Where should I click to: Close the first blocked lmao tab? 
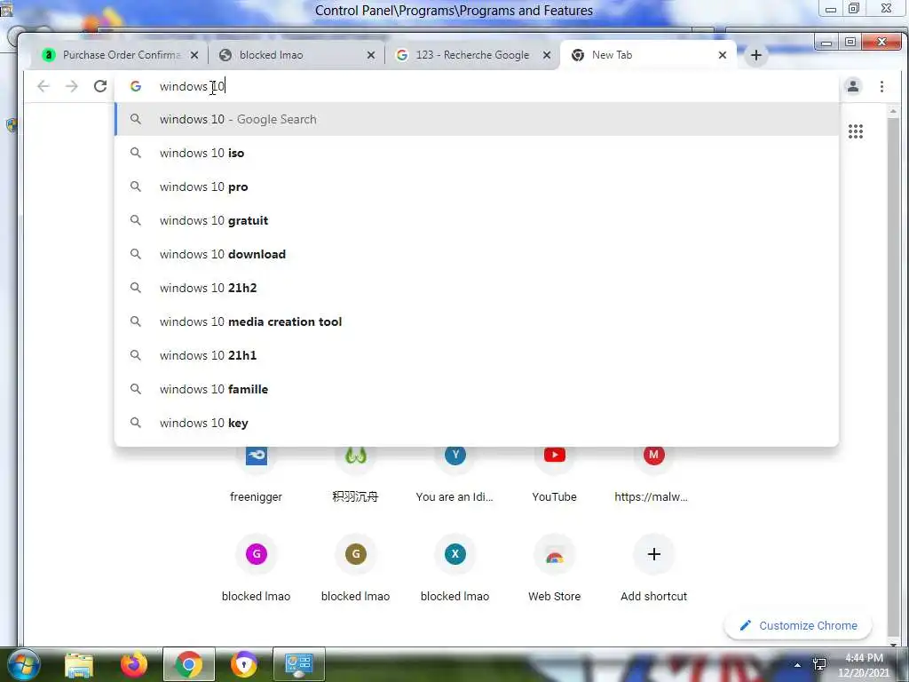tap(371, 55)
